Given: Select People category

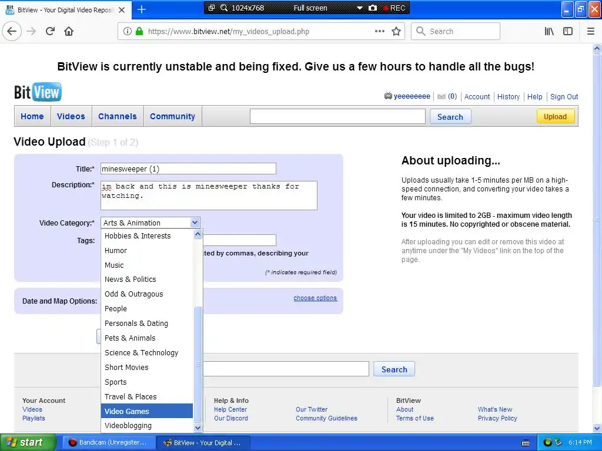Looking at the screenshot, I should click(x=146, y=309).
